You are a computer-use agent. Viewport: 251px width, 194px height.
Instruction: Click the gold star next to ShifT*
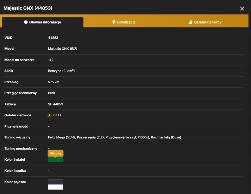[x=49, y=115]
